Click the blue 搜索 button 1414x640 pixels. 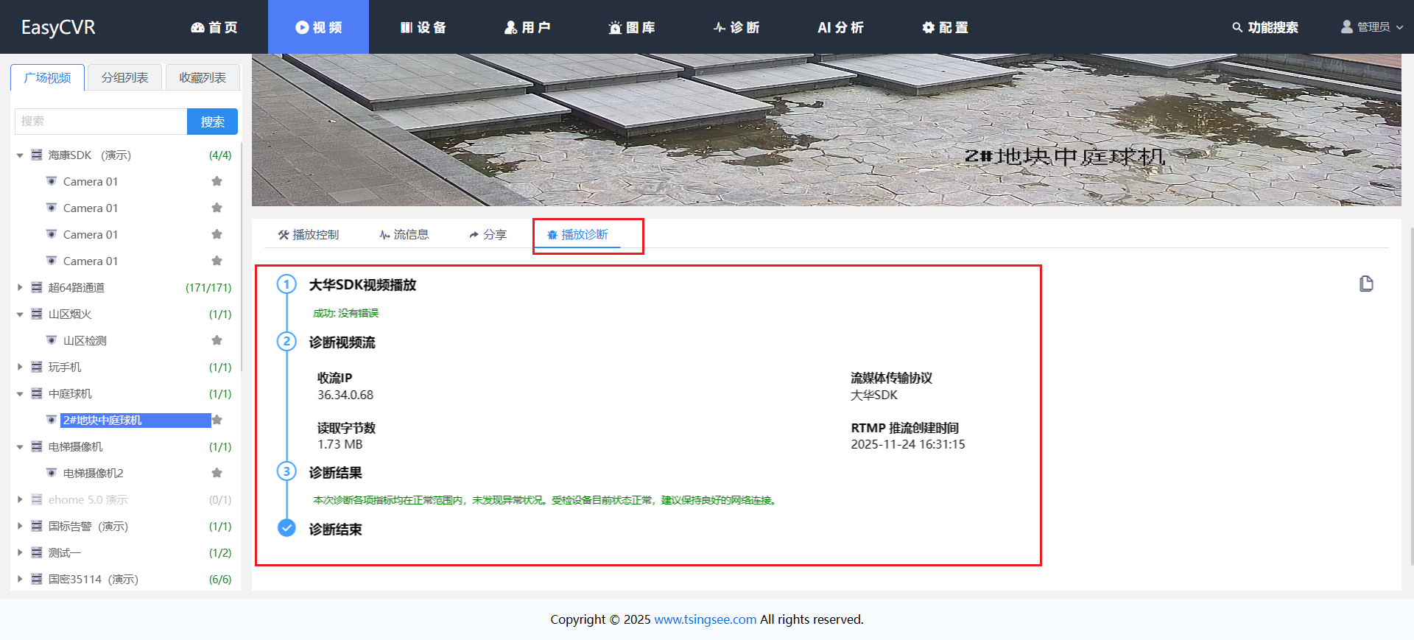[x=213, y=122]
